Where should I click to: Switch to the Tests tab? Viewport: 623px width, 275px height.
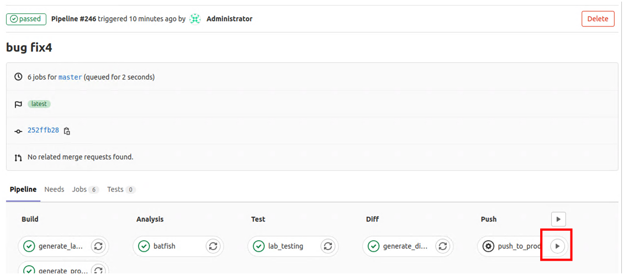point(115,189)
